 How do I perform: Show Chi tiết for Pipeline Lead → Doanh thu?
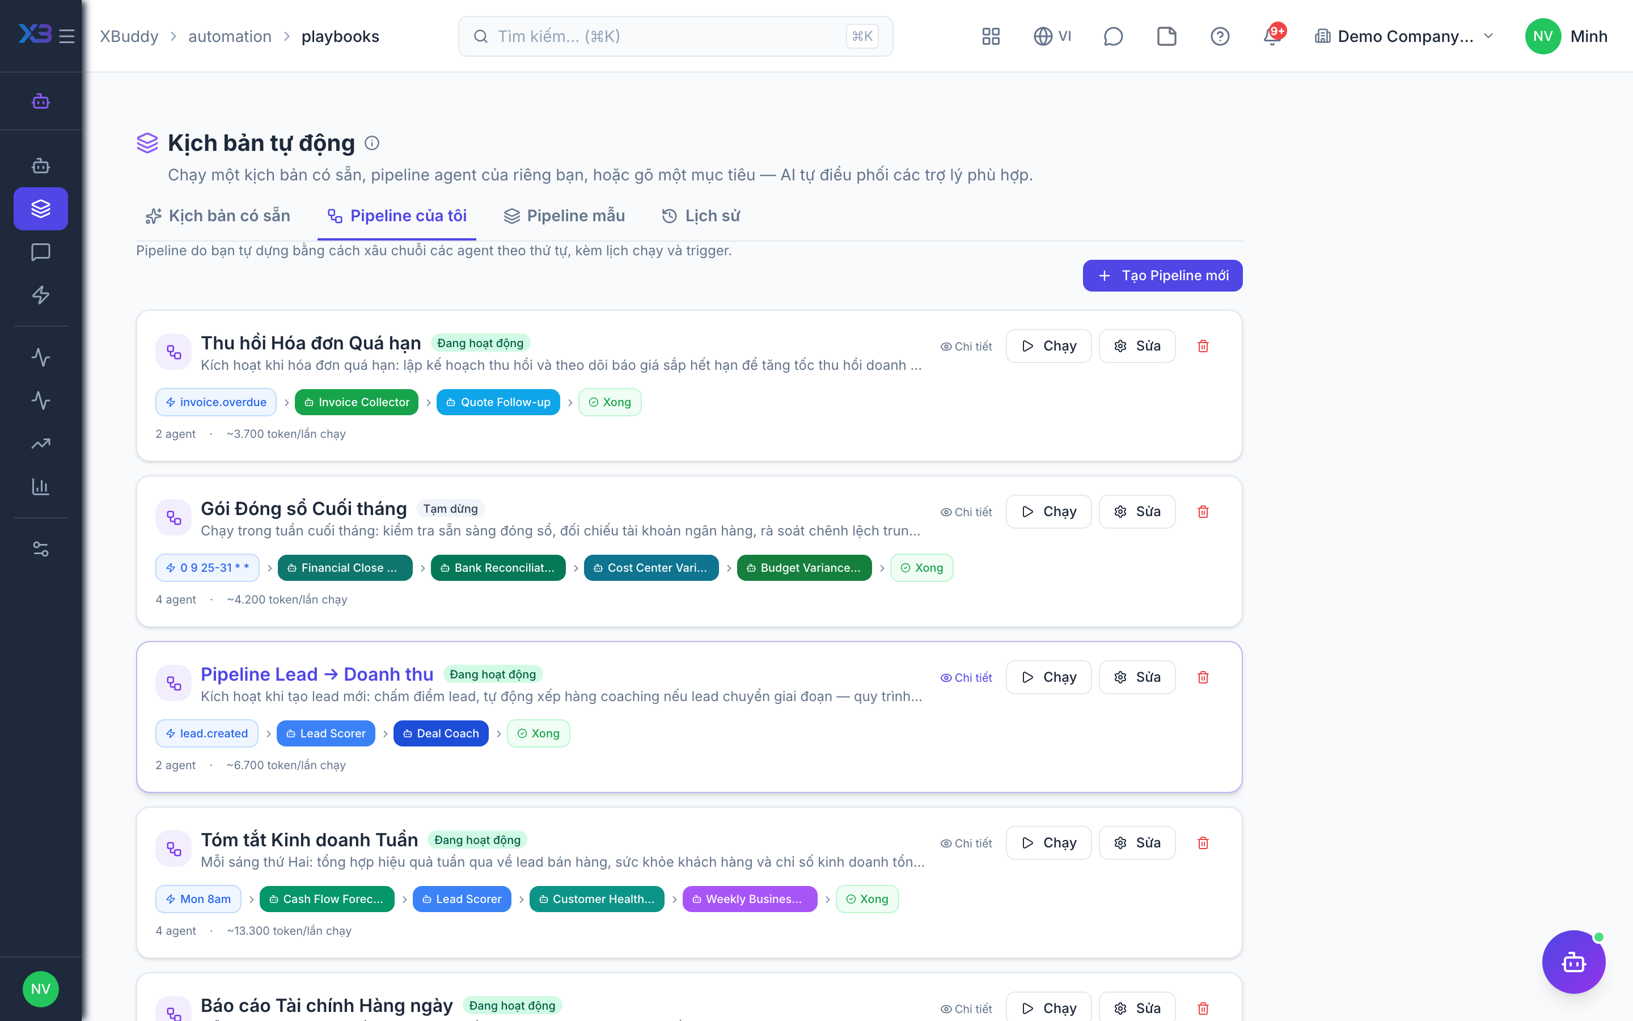coord(966,677)
